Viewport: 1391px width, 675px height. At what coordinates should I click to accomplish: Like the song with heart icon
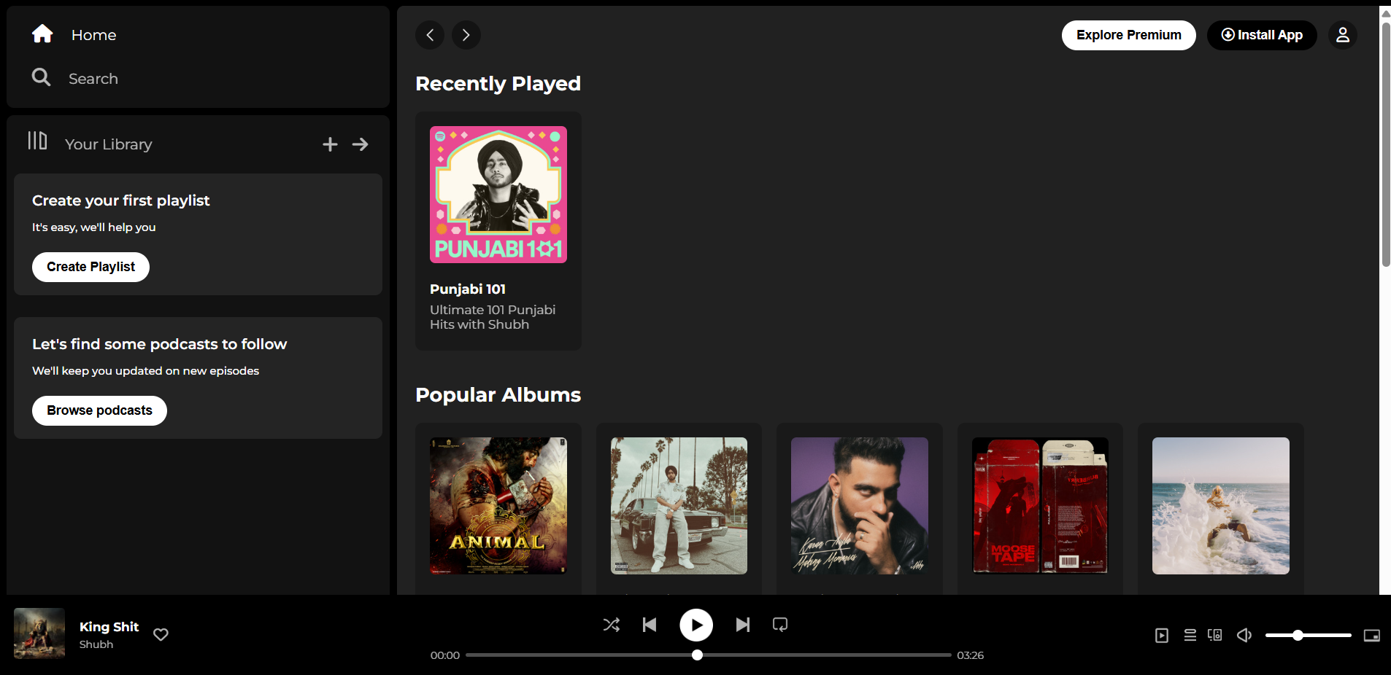[161, 634]
